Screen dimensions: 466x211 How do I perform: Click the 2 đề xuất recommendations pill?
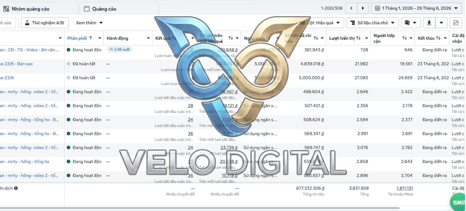click(x=120, y=50)
